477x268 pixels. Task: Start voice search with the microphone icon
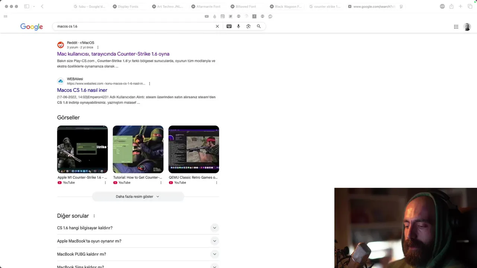pos(238,26)
